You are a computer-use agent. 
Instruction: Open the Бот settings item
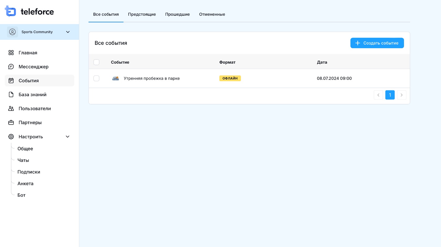(22, 195)
